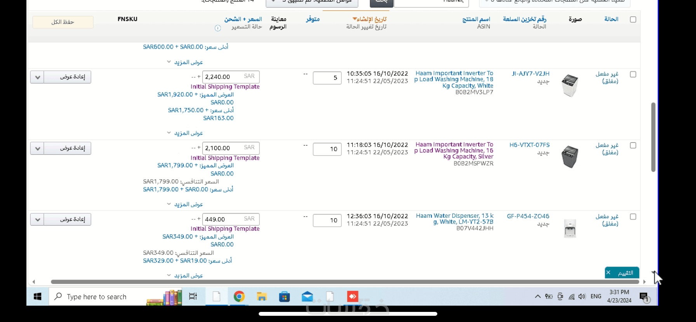
Task: Edit the 449.00 SAR price field
Action: 231,219
